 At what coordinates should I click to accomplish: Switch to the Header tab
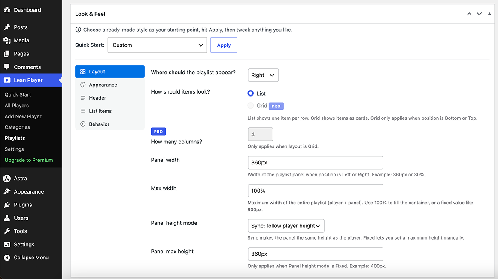[110, 98]
